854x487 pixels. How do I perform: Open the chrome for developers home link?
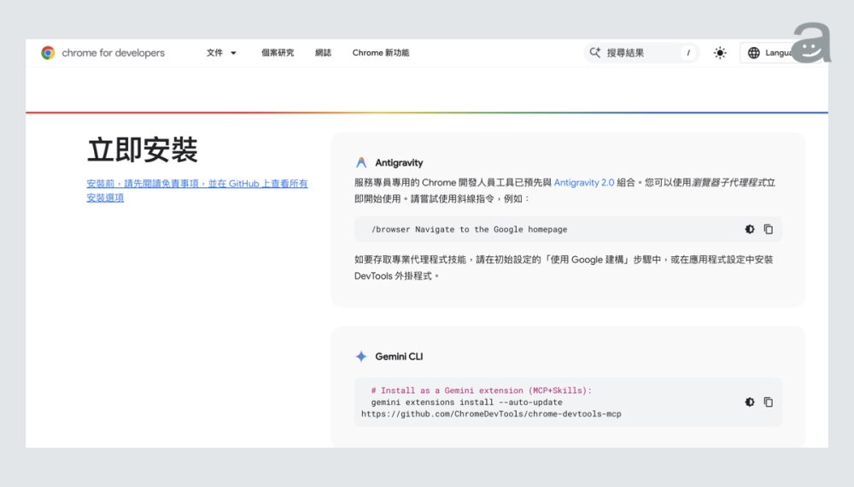tap(103, 53)
